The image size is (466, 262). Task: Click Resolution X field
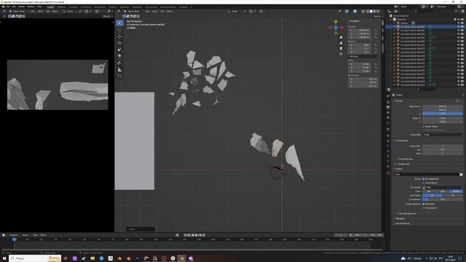coord(443,106)
